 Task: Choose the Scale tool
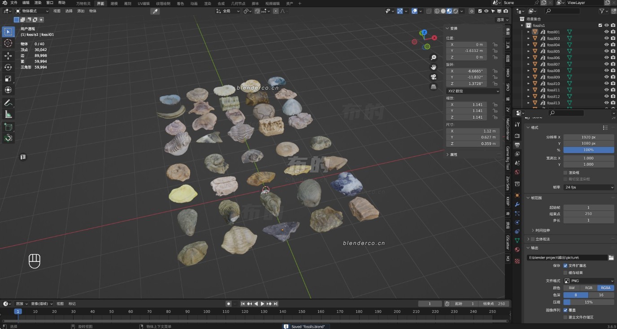tap(8, 78)
